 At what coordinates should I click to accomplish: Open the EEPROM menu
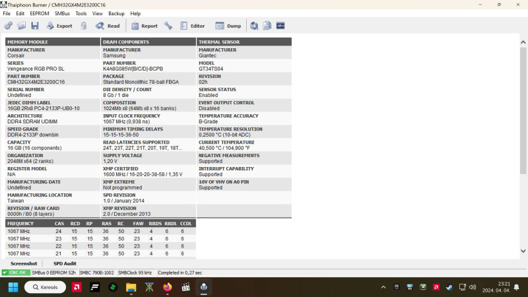pos(40,13)
